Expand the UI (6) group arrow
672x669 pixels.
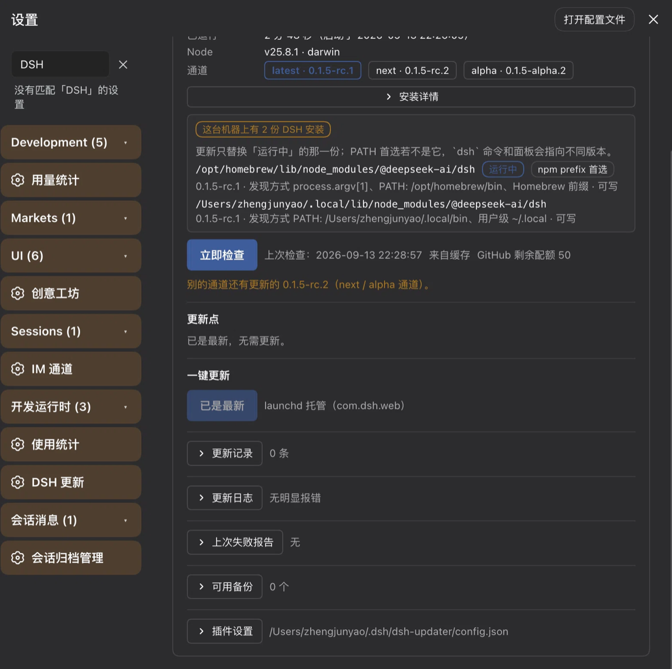click(x=125, y=256)
